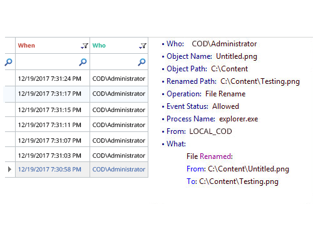Click the magnifier in the Who search cell

[x=142, y=62]
